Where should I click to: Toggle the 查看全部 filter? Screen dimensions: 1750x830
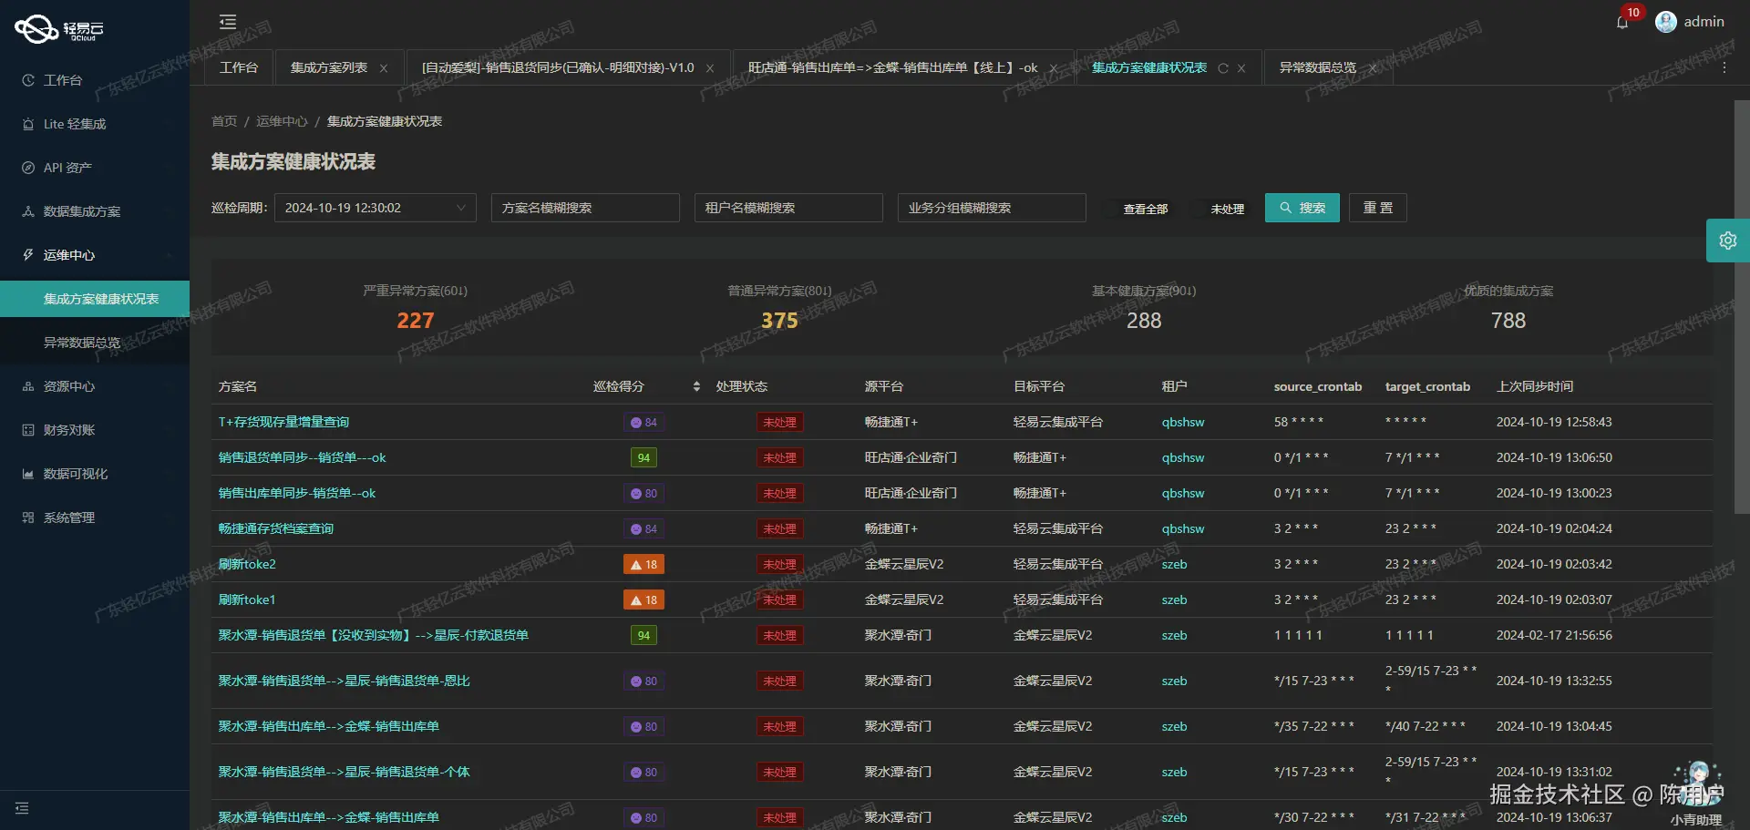(1144, 208)
